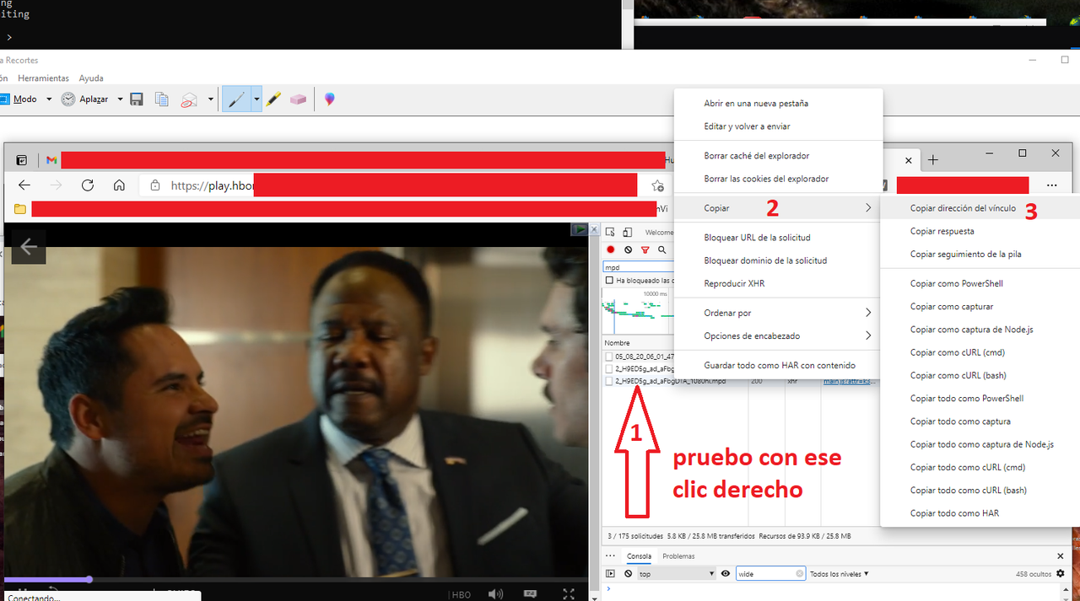Open the Herramientas menu
This screenshot has height=601, width=1080.
pos(43,78)
